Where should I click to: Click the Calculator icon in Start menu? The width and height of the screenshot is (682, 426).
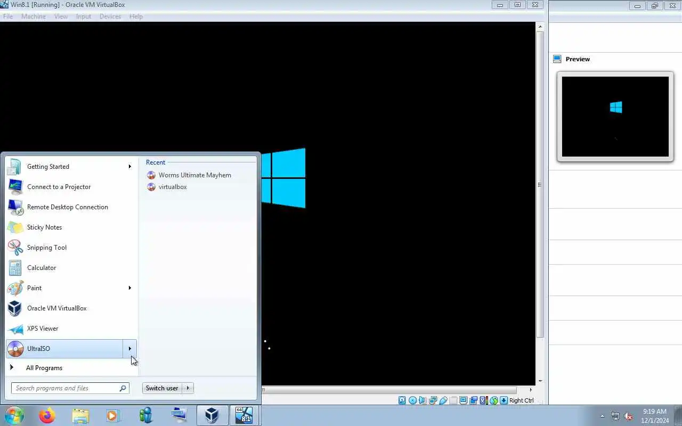(x=15, y=268)
